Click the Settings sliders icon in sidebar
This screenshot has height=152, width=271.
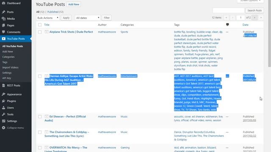click(3, 121)
